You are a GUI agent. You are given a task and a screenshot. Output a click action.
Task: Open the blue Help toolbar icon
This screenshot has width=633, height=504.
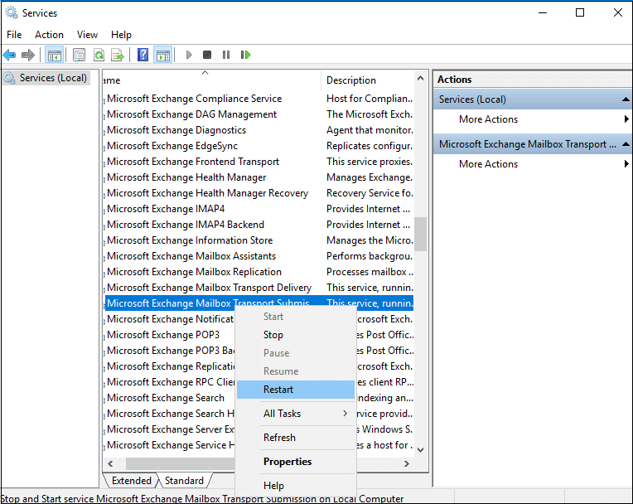click(x=143, y=55)
